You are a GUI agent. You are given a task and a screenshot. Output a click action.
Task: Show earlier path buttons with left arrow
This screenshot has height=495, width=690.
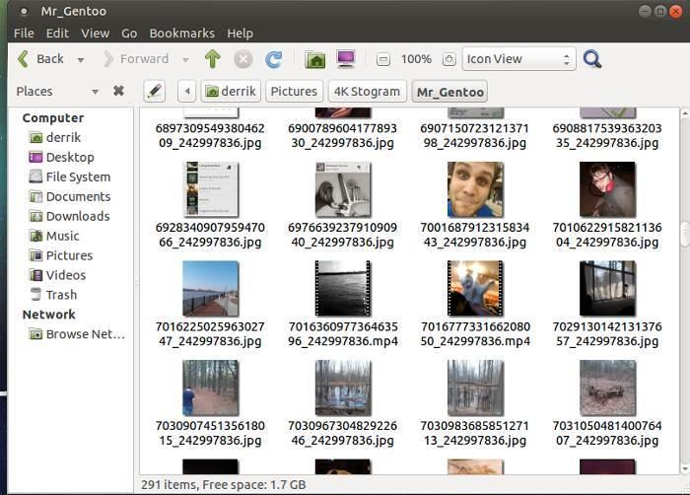click(x=187, y=91)
